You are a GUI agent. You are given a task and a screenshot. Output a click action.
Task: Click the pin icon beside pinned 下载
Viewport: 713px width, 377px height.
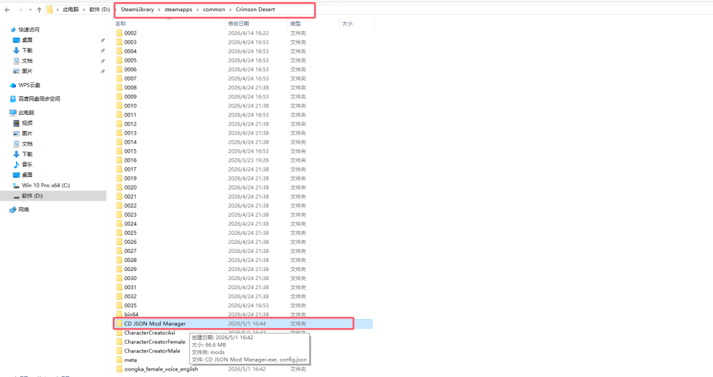(x=103, y=51)
